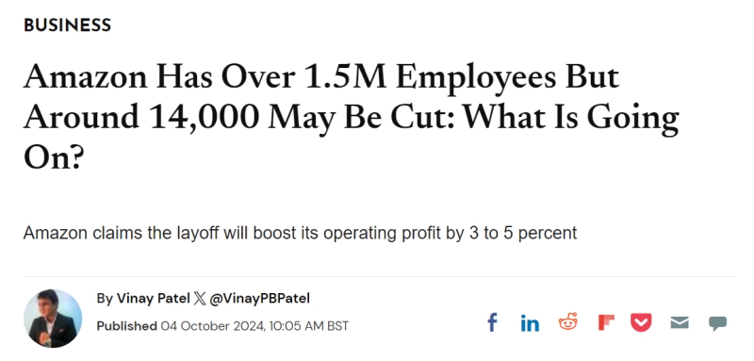Image resolution: width=754 pixels, height=361 pixels.
Task: Open comments speech bubble icon
Action: pyautogui.click(x=717, y=323)
